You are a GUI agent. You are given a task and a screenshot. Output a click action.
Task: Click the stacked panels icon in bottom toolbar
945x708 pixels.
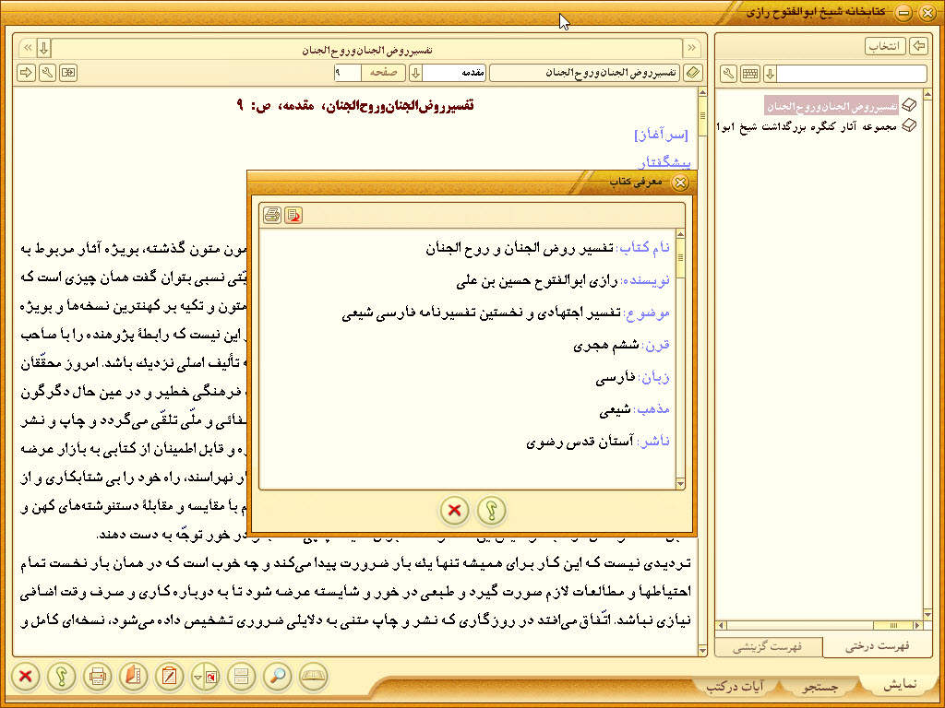tap(242, 676)
